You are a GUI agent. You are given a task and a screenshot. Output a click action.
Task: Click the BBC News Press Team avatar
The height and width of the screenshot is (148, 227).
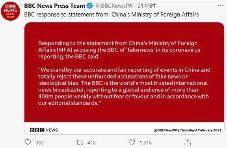tap(10, 11)
